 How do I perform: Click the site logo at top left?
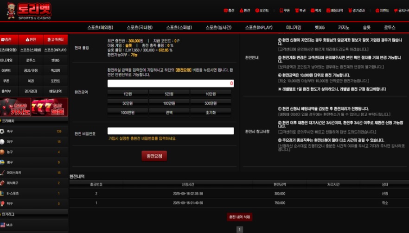[x=29, y=11]
